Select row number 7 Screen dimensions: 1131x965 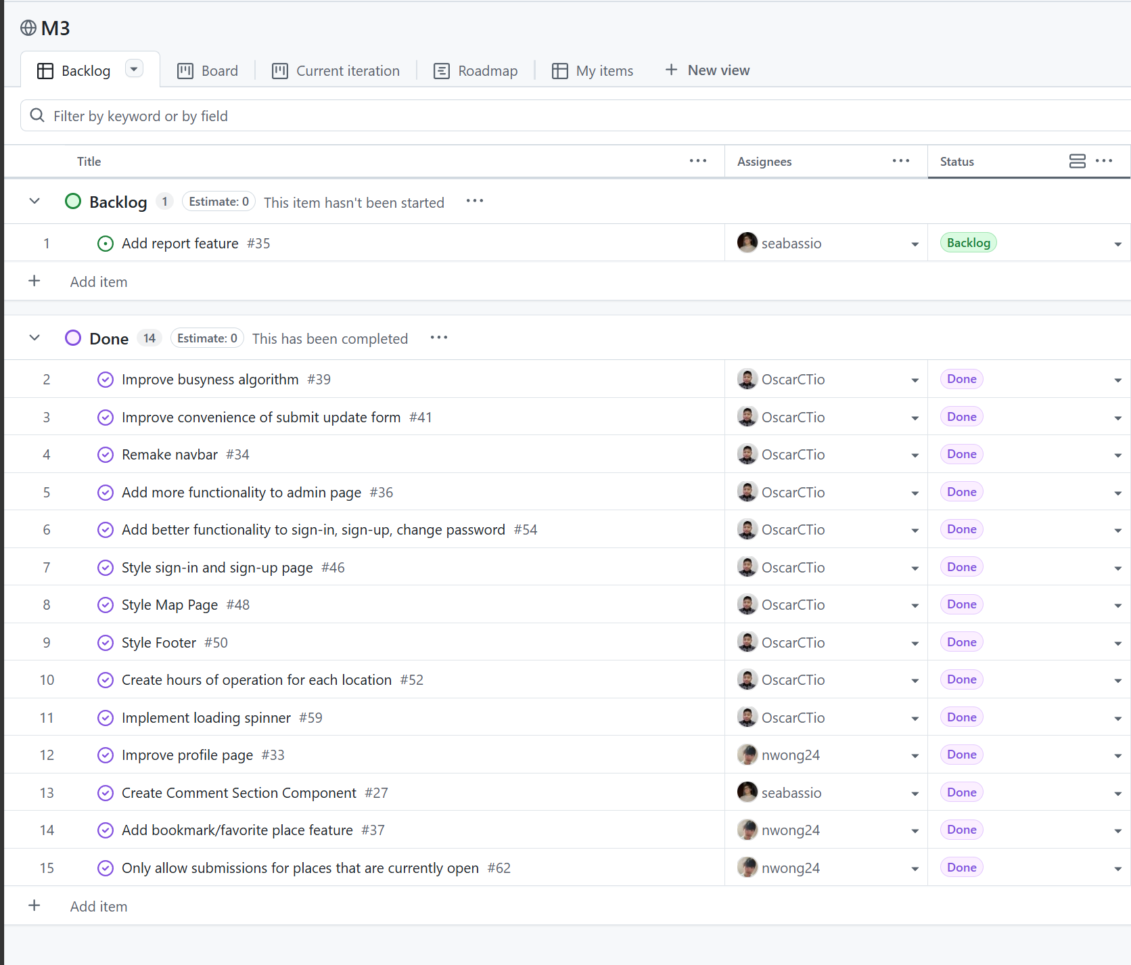(x=47, y=568)
